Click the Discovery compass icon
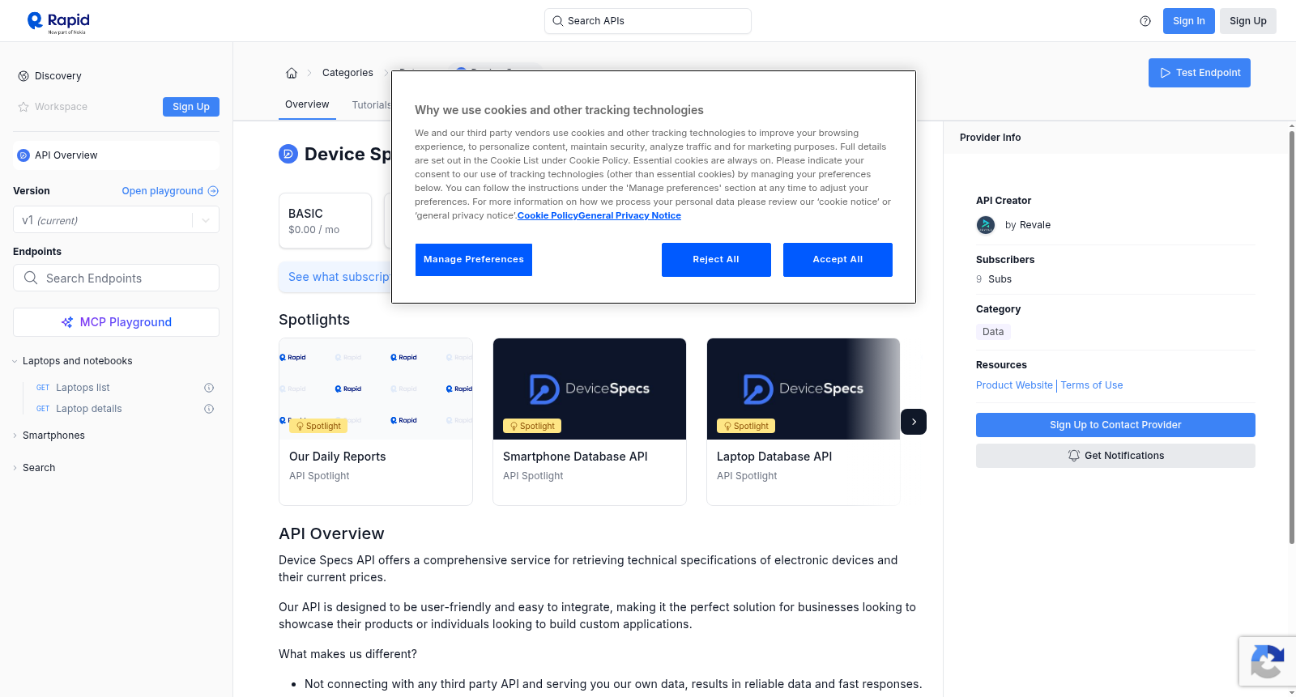This screenshot has width=1296, height=697. click(x=23, y=76)
